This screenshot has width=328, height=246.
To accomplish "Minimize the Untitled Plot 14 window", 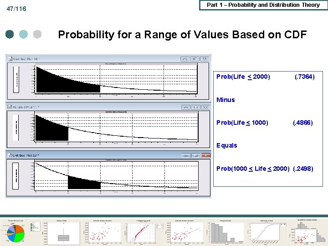I will click(185, 59).
